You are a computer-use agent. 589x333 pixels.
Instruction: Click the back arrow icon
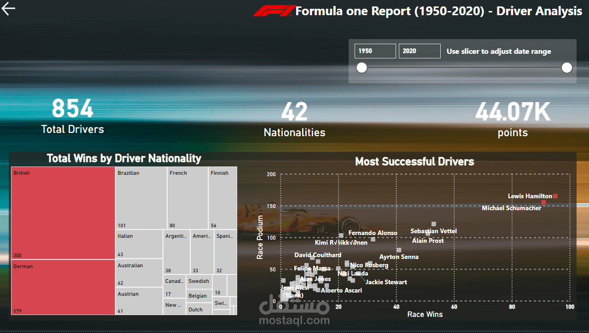click(8, 8)
